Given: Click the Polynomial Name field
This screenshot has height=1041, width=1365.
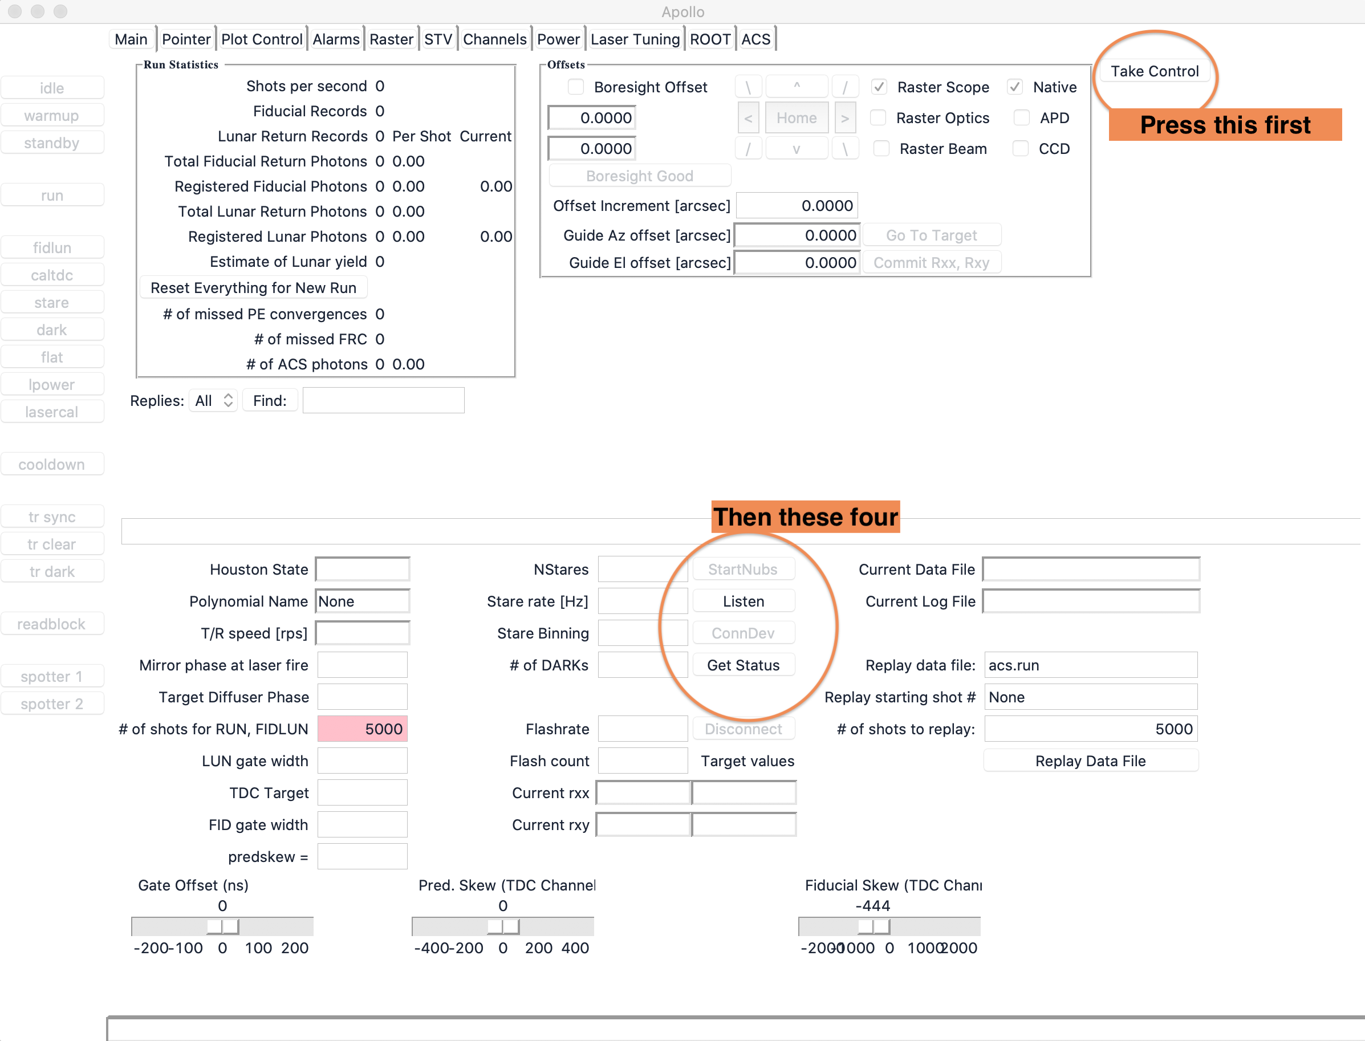Looking at the screenshot, I should click(363, 601).
